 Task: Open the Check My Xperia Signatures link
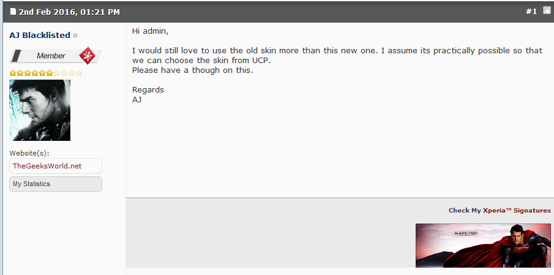[500, 210]
